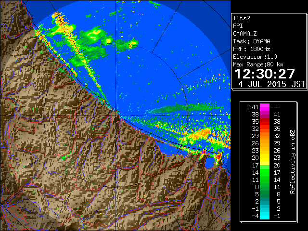Click the 'PRF: 1800Hz' value
The width and height of the screenshot is (308, 231).
point(252,49)
